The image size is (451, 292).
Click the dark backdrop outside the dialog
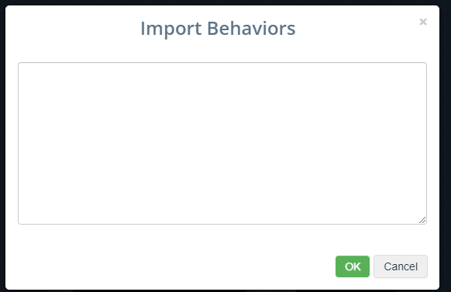coord(2,144)
